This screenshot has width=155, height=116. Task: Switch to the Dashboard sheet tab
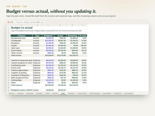click(20, 94)
